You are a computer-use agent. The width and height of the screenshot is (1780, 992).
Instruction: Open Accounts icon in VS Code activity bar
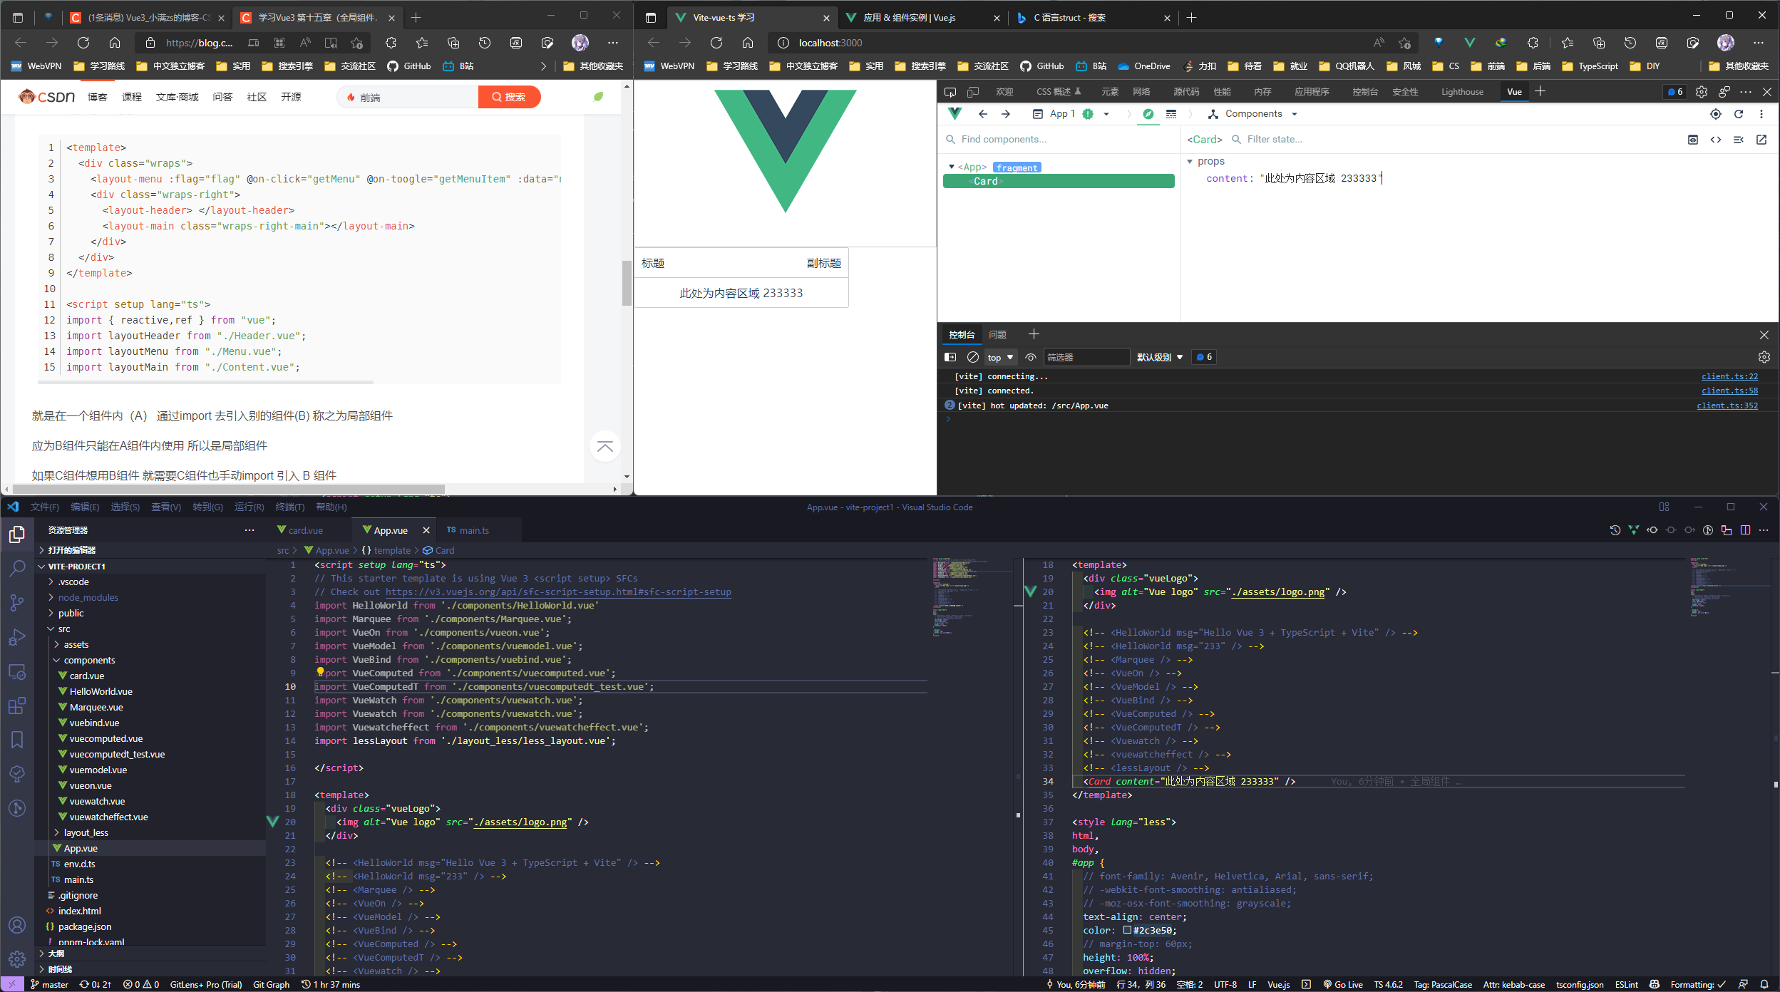coord(17,925)
